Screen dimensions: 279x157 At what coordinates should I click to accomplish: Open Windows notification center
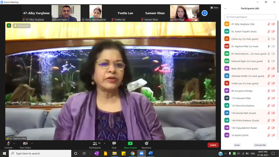pos(273,153)
